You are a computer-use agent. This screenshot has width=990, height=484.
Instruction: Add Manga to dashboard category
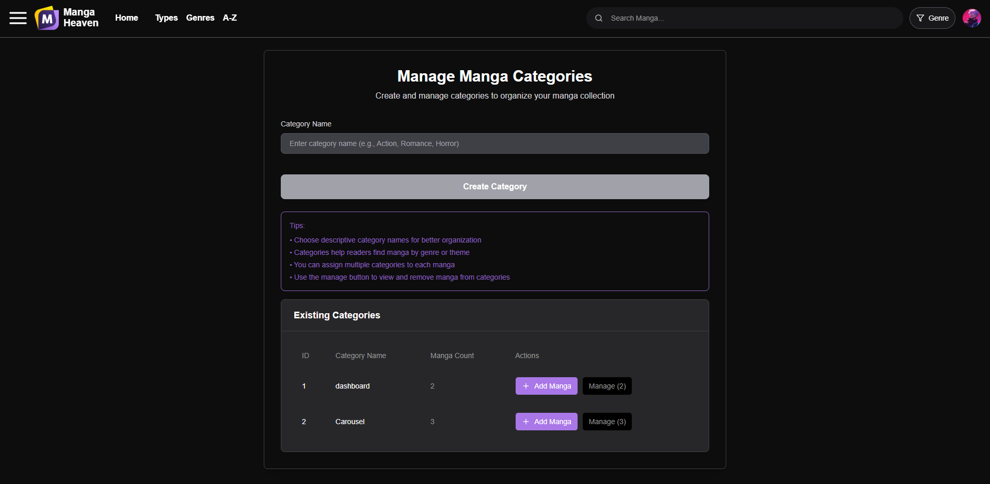(547, 386)
